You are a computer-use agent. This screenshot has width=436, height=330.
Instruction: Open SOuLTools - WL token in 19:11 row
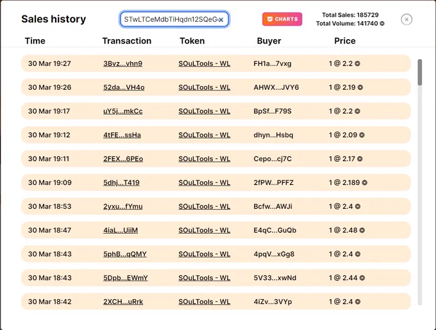pos(204,159)
